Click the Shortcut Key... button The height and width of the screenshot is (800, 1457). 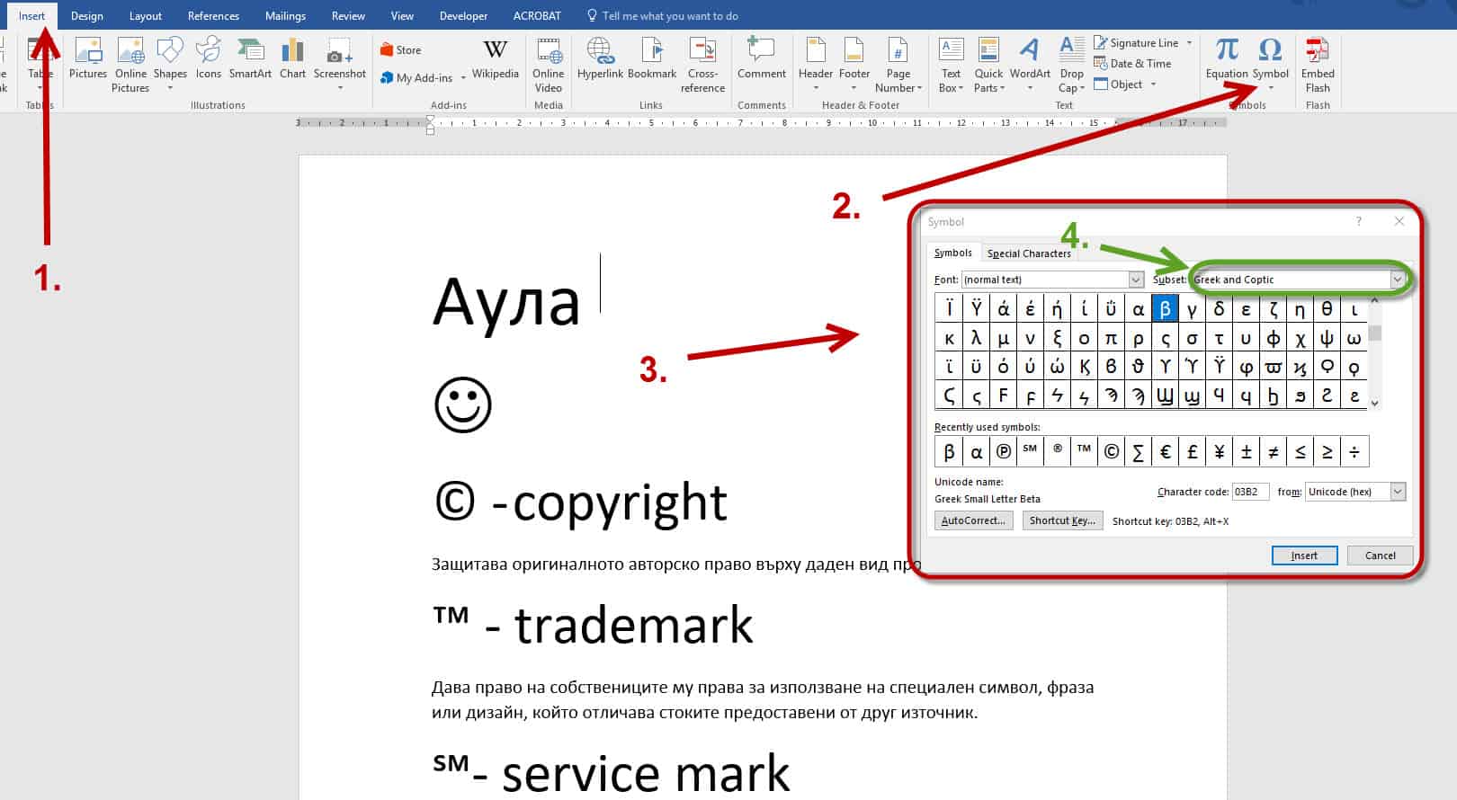tap(1062, 520)
